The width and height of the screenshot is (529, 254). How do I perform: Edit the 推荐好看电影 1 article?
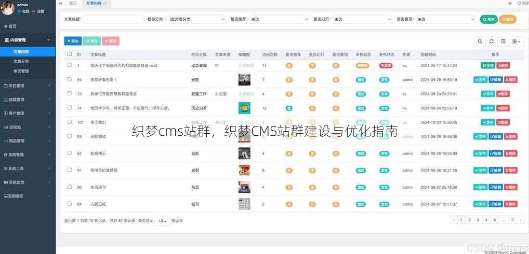[496, 80]
